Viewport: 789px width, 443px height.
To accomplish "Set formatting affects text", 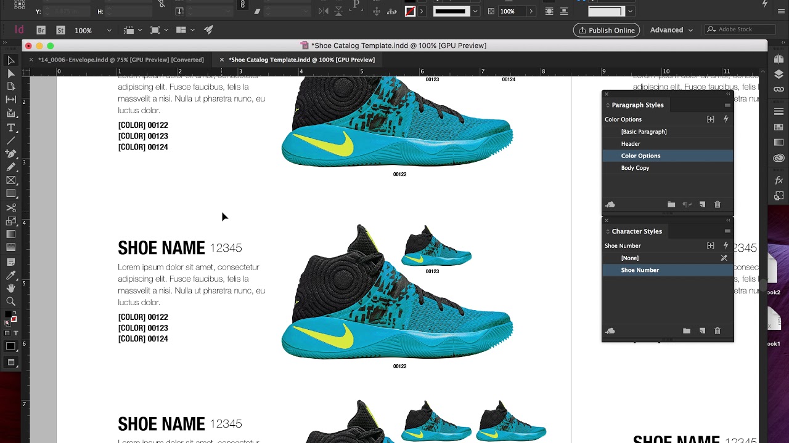I will click(16, 333).
